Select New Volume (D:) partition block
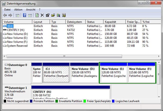Screen dimensions: 163x111 (84, 74)
